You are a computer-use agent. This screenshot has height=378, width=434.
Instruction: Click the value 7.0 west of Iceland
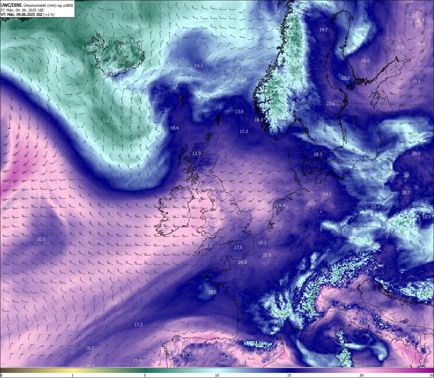pyautogui.click(x=20, y=52)
